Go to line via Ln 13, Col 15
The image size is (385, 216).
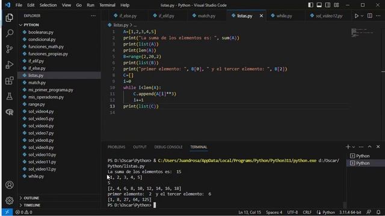coord(250,212)
